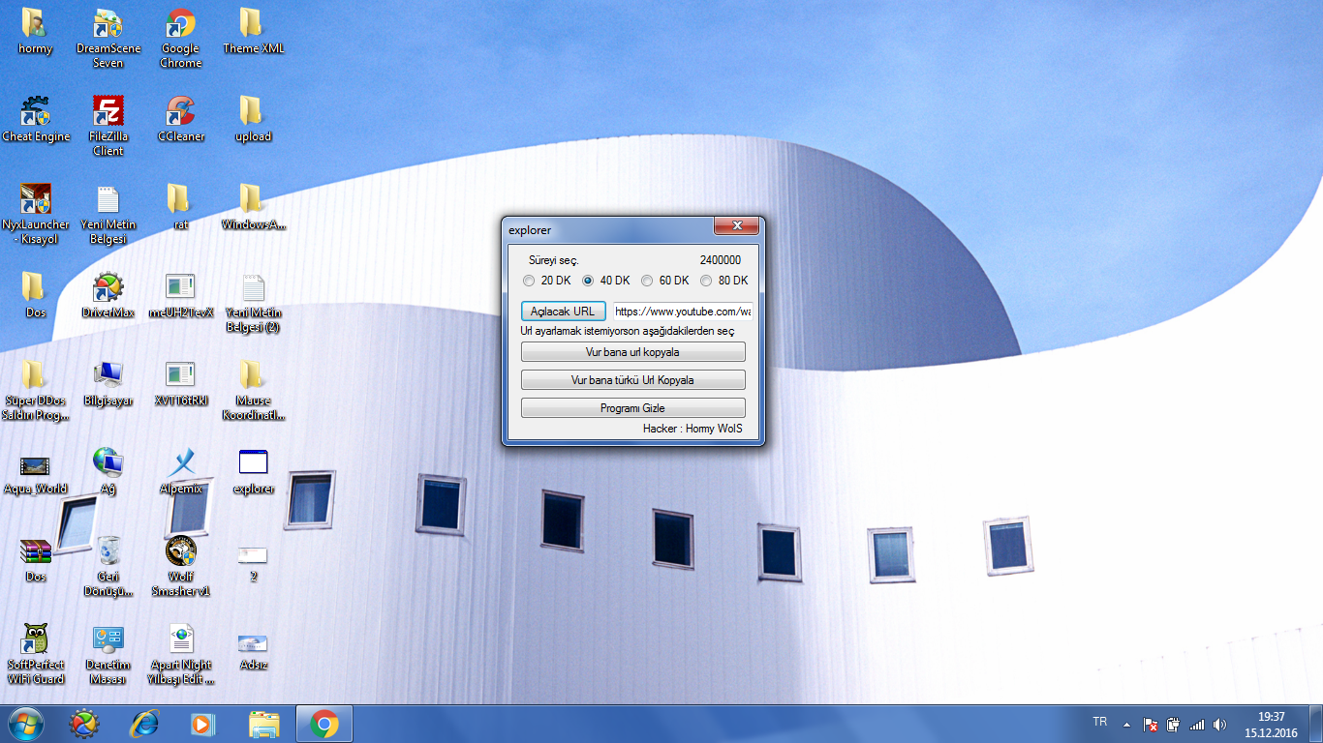1323x743 pixels.
Task: Show hidden system tray icons
Action: point(1126,724)
